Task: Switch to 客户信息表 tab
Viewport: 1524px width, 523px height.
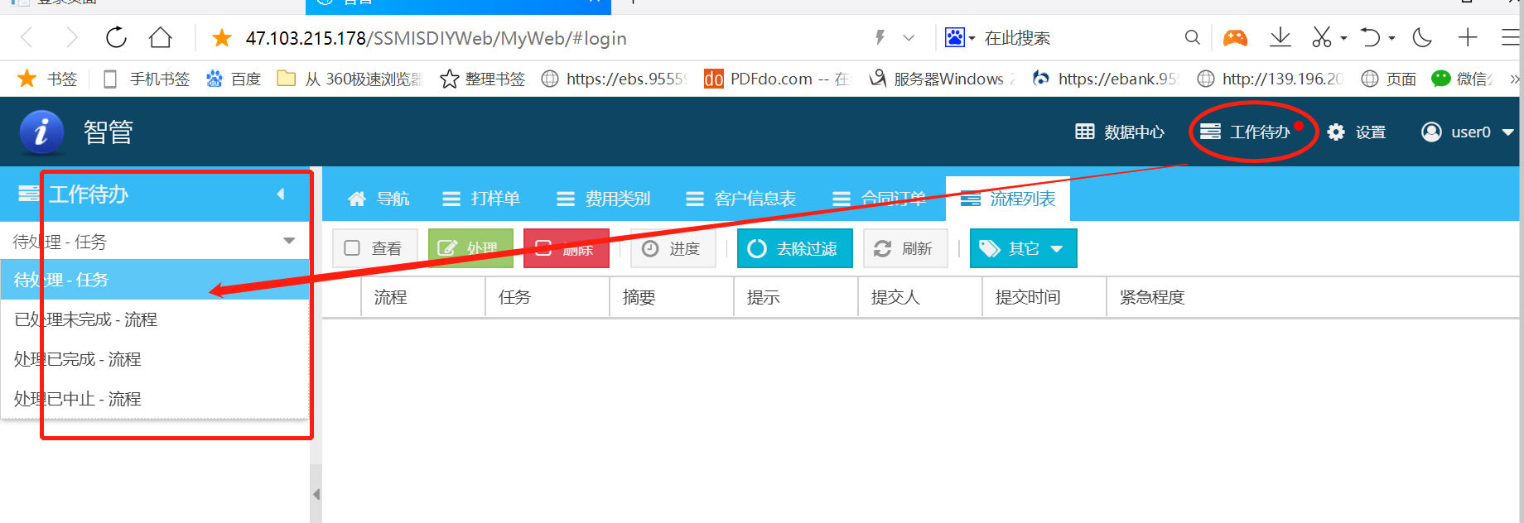Action: 740,199
